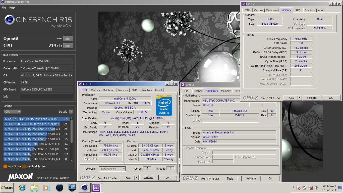
Task: Click the orange Your Score legend swatch
Action: (5, 166)
